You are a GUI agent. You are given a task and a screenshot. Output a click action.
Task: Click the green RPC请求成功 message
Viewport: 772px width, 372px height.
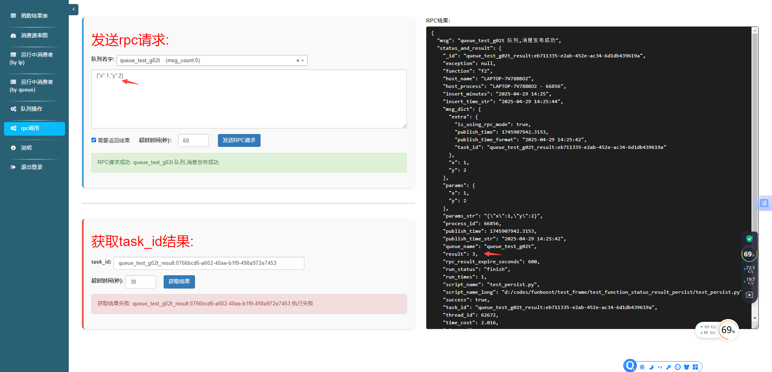click(249, 163)
